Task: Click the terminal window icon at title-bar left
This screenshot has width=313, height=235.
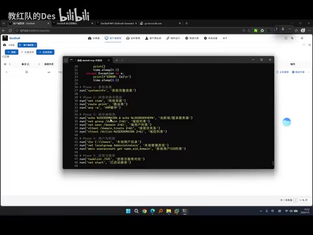Action: pyautogui.click(x=66, y=60)
